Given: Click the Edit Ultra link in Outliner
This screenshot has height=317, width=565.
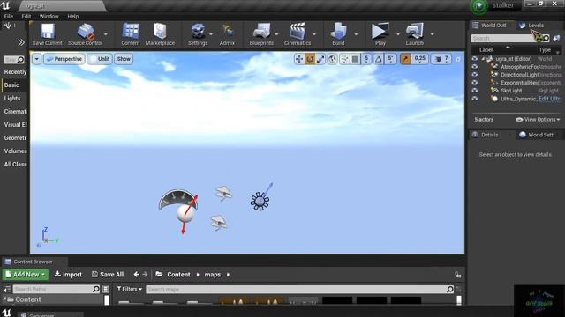Looking at the screenshot, I should click(x=550, y=99).
